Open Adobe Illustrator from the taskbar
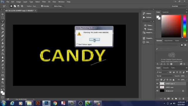 [x=38, y=103]
